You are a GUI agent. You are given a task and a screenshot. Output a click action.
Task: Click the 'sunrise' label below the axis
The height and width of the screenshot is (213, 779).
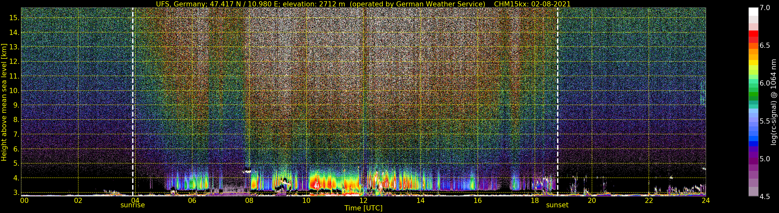[x=132, y=205]
